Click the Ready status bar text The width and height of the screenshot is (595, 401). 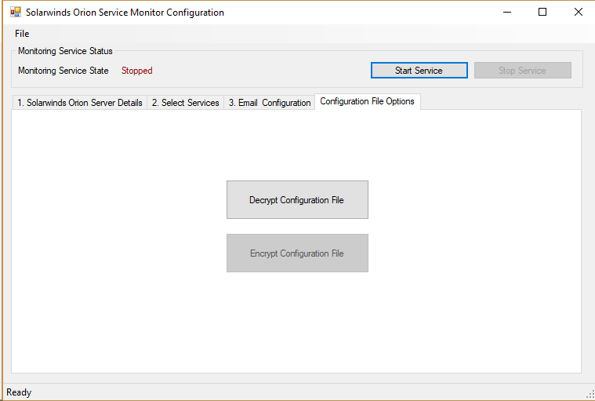tap(19, 392)
